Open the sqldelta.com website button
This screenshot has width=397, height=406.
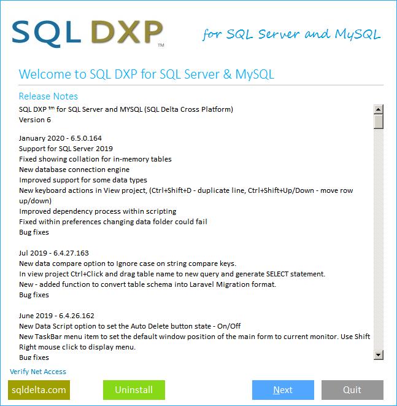[x=39, y=389]
